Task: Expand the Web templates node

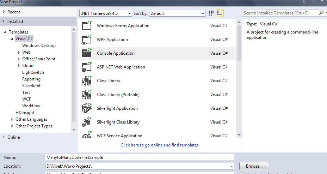Action: [19, 52]
